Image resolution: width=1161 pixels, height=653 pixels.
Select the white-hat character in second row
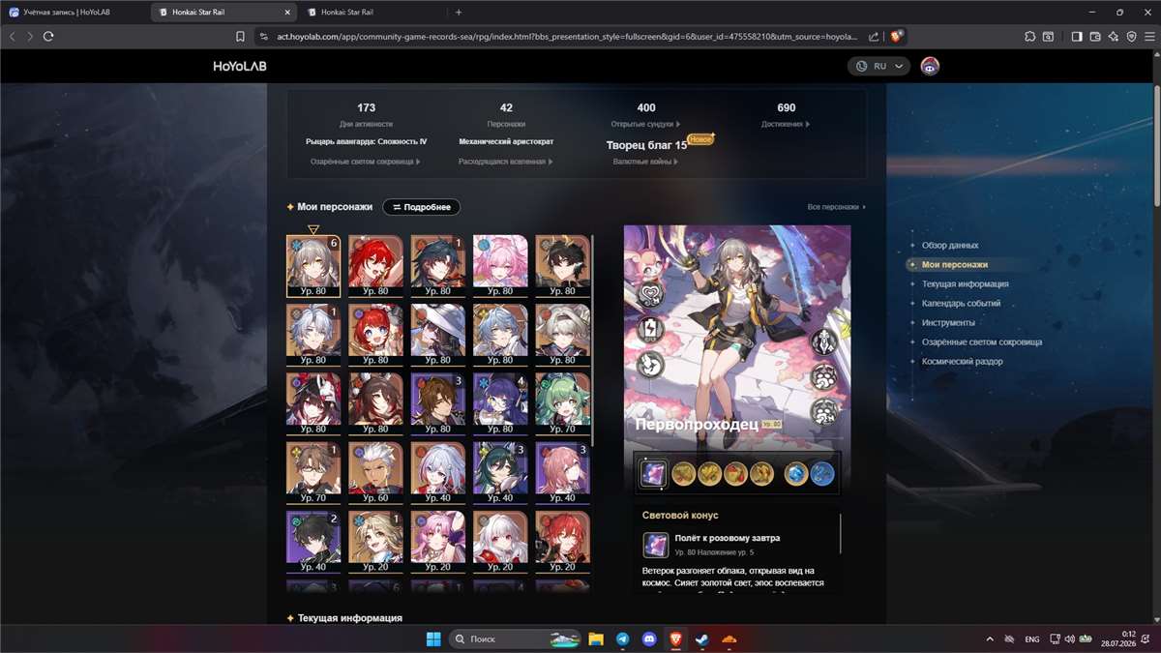tap(438, 334)
